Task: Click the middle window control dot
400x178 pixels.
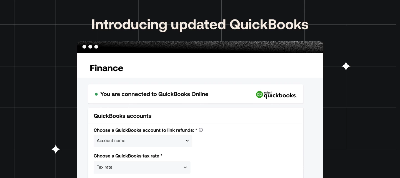Action: [90, 47]
